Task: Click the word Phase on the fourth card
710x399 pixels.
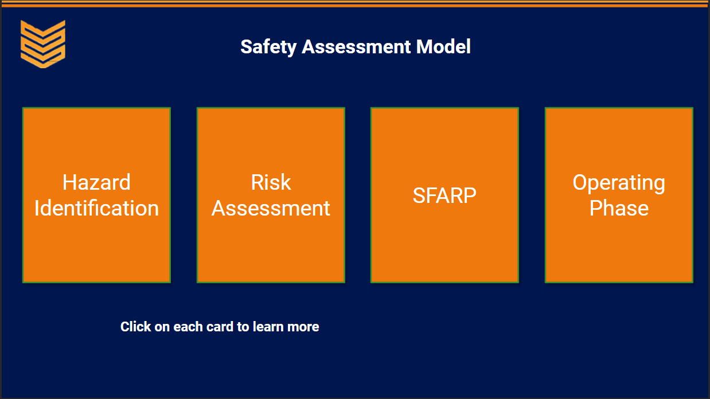Action: [619, 208]
